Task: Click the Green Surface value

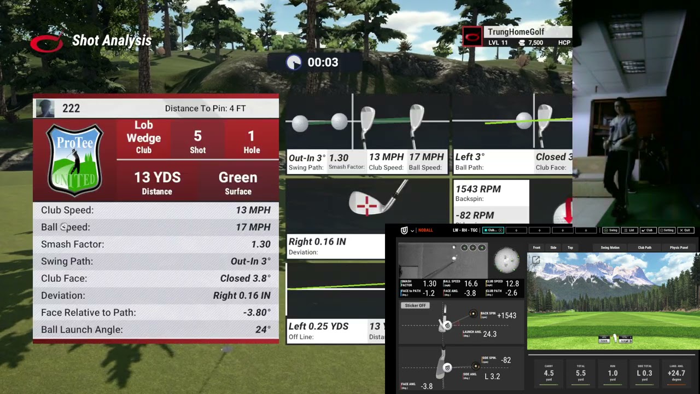Action: tap(238, 177)
